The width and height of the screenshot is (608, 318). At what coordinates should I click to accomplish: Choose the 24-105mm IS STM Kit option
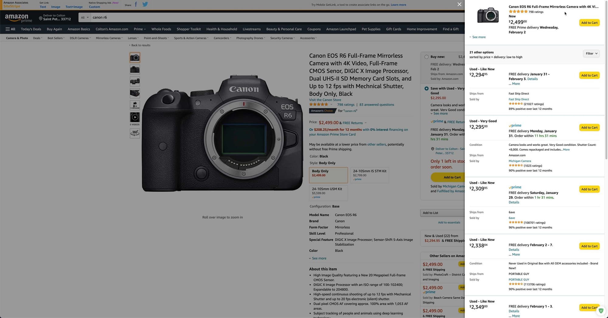(370, 175)
